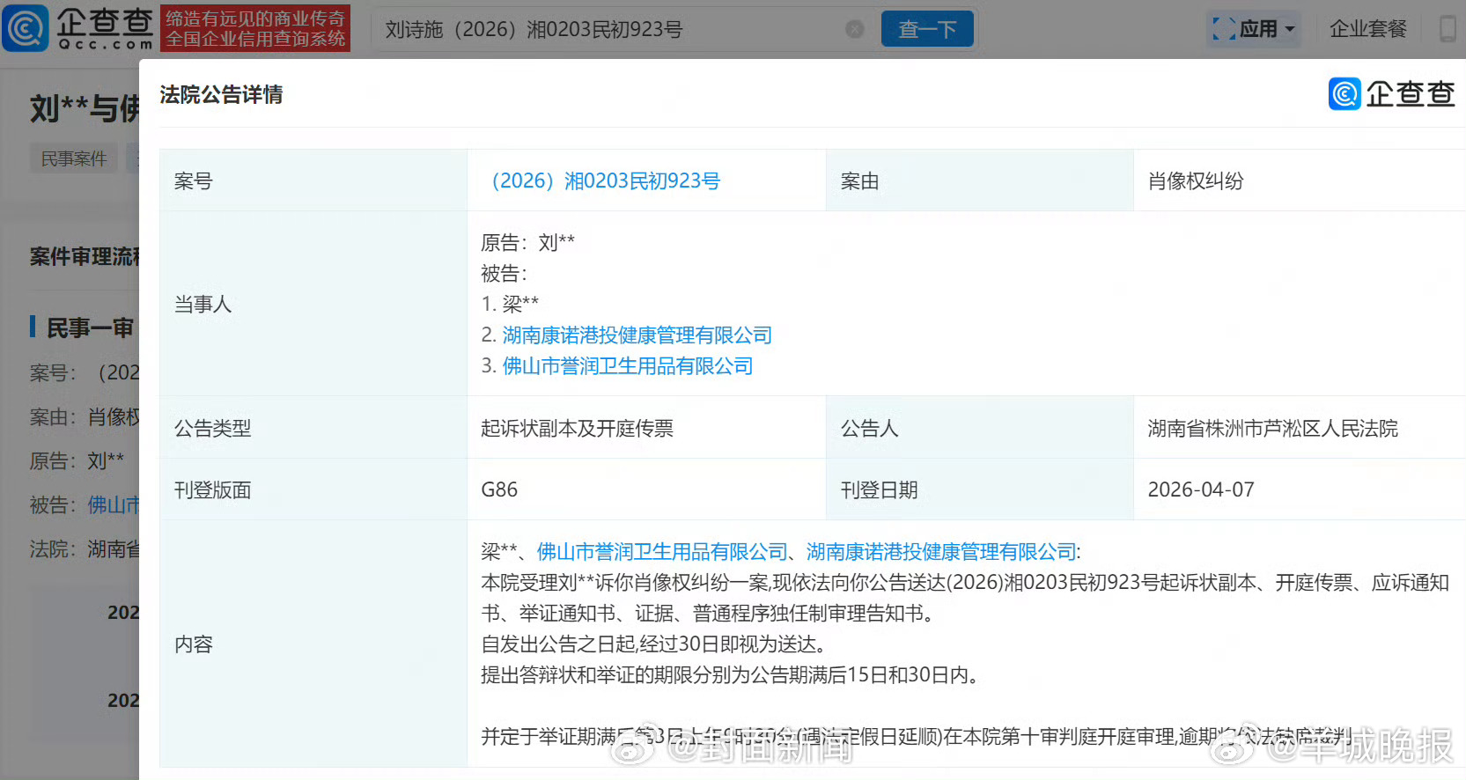Select plaintiff text 原告：刘**

coord(527,243)
